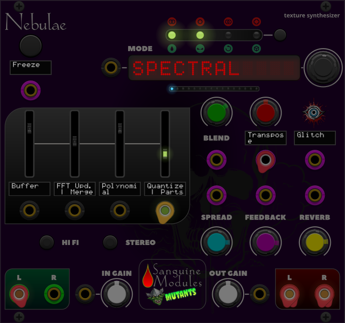Click the IN GAIN knob
The image size is (345, 323).
pyautogui.click(x=117, y=294)
